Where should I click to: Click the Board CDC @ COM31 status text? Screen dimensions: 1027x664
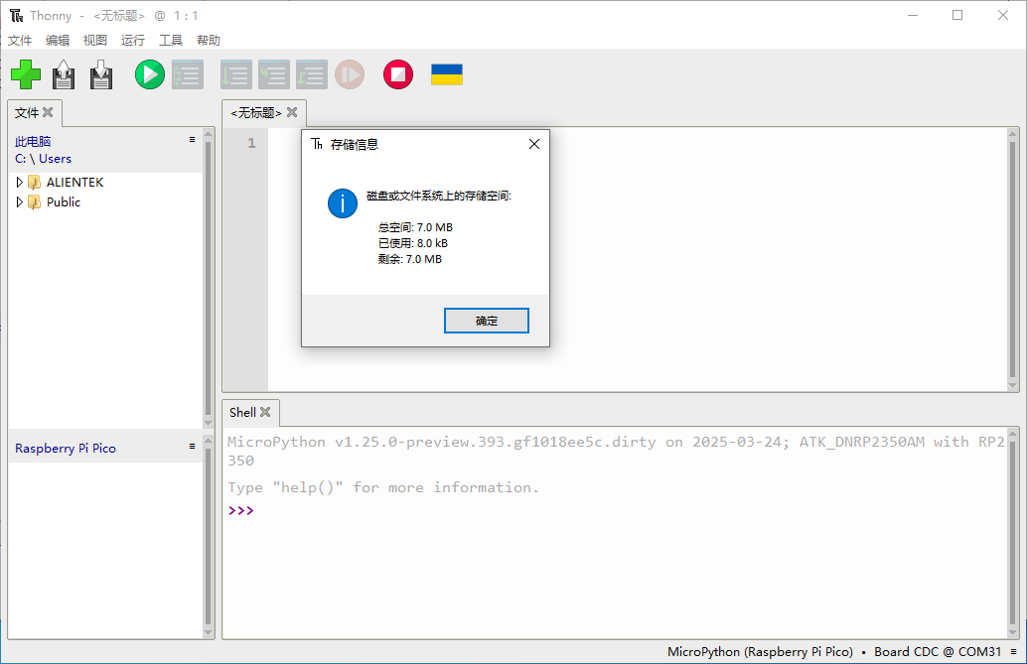tap(938, 651)
